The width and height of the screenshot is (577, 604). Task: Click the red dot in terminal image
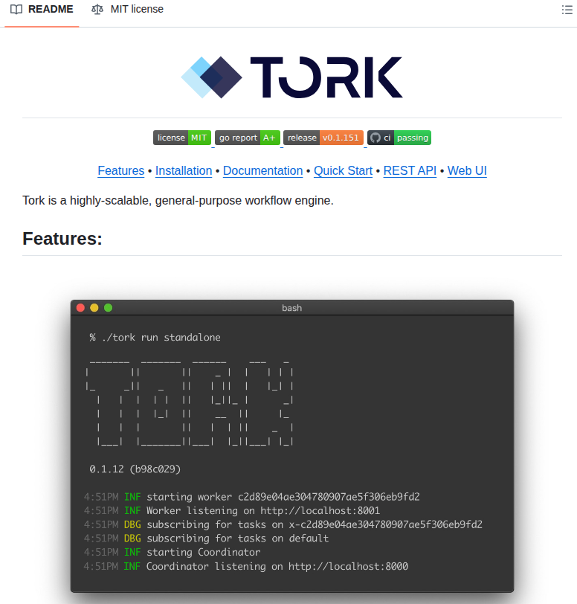[80, 308]
